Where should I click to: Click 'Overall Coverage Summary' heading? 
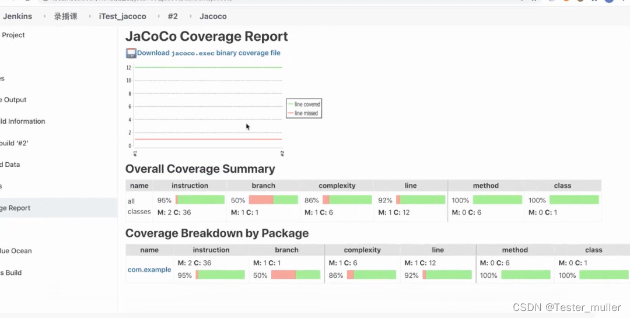(200, 169)
